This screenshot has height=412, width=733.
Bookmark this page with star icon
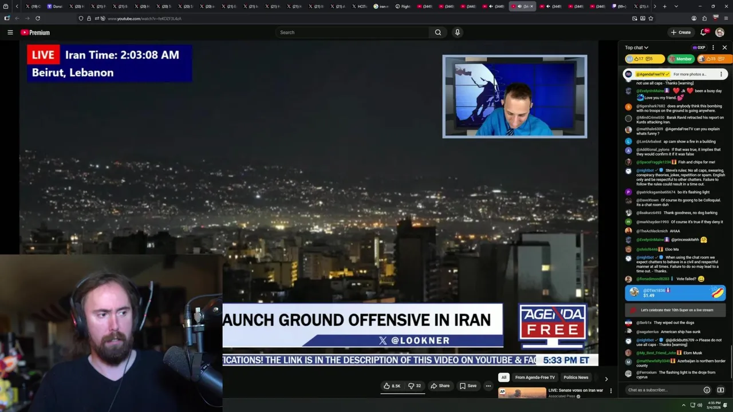click(651, 18)
